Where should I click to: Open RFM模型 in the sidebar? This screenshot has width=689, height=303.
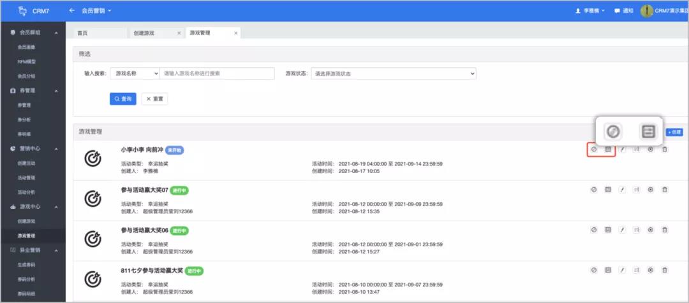[26, 61]
